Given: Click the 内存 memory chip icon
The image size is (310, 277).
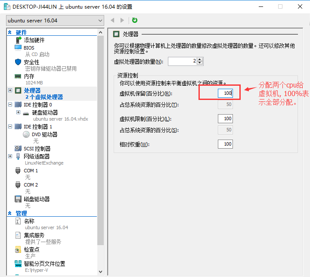Looking at the screenshot, I should pyautogui.click(x=18, y=76).
